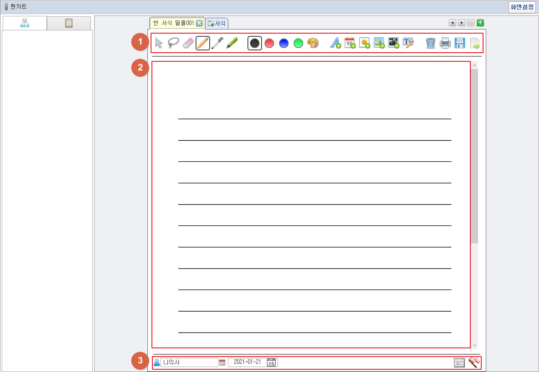Save the chart with floppy disk icon
539x372 pixels.
click(x=460, y=43)
